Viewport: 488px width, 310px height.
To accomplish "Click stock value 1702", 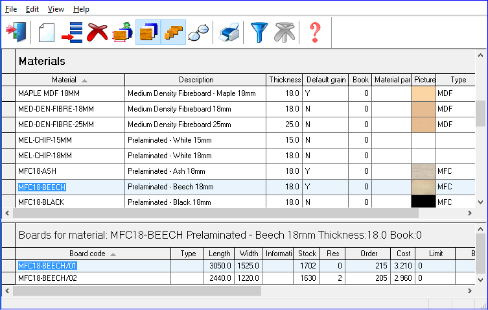I will tap(308, 266).
